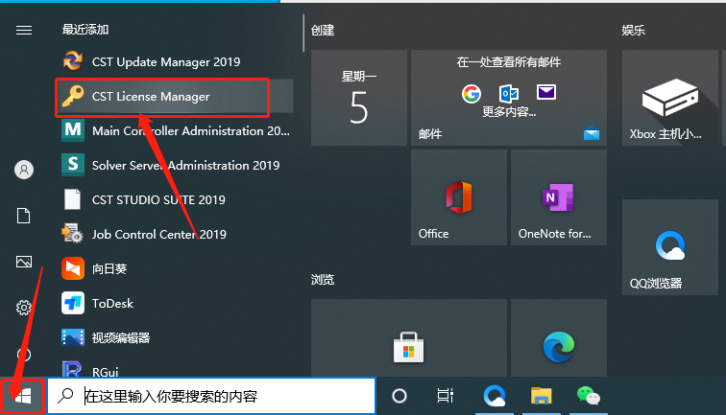This screenshot has width=726, height=415.
Task: Click the 最近添加 section header
Action: coord(85,30)
